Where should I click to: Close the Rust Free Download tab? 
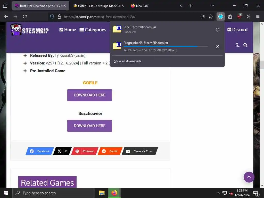(65, 6)
